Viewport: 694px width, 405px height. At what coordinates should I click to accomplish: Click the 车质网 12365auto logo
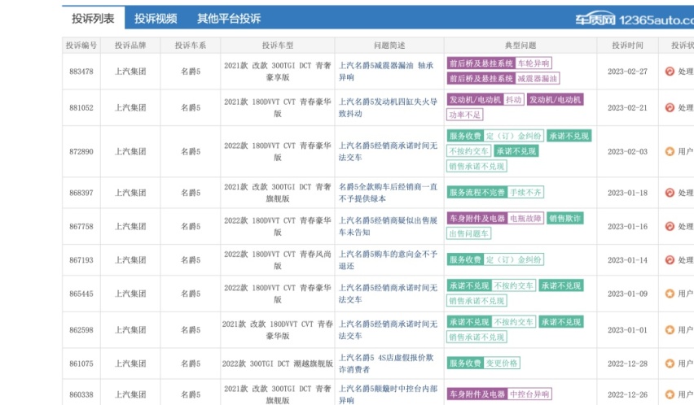pyautogui.click(x=635, y=19)
